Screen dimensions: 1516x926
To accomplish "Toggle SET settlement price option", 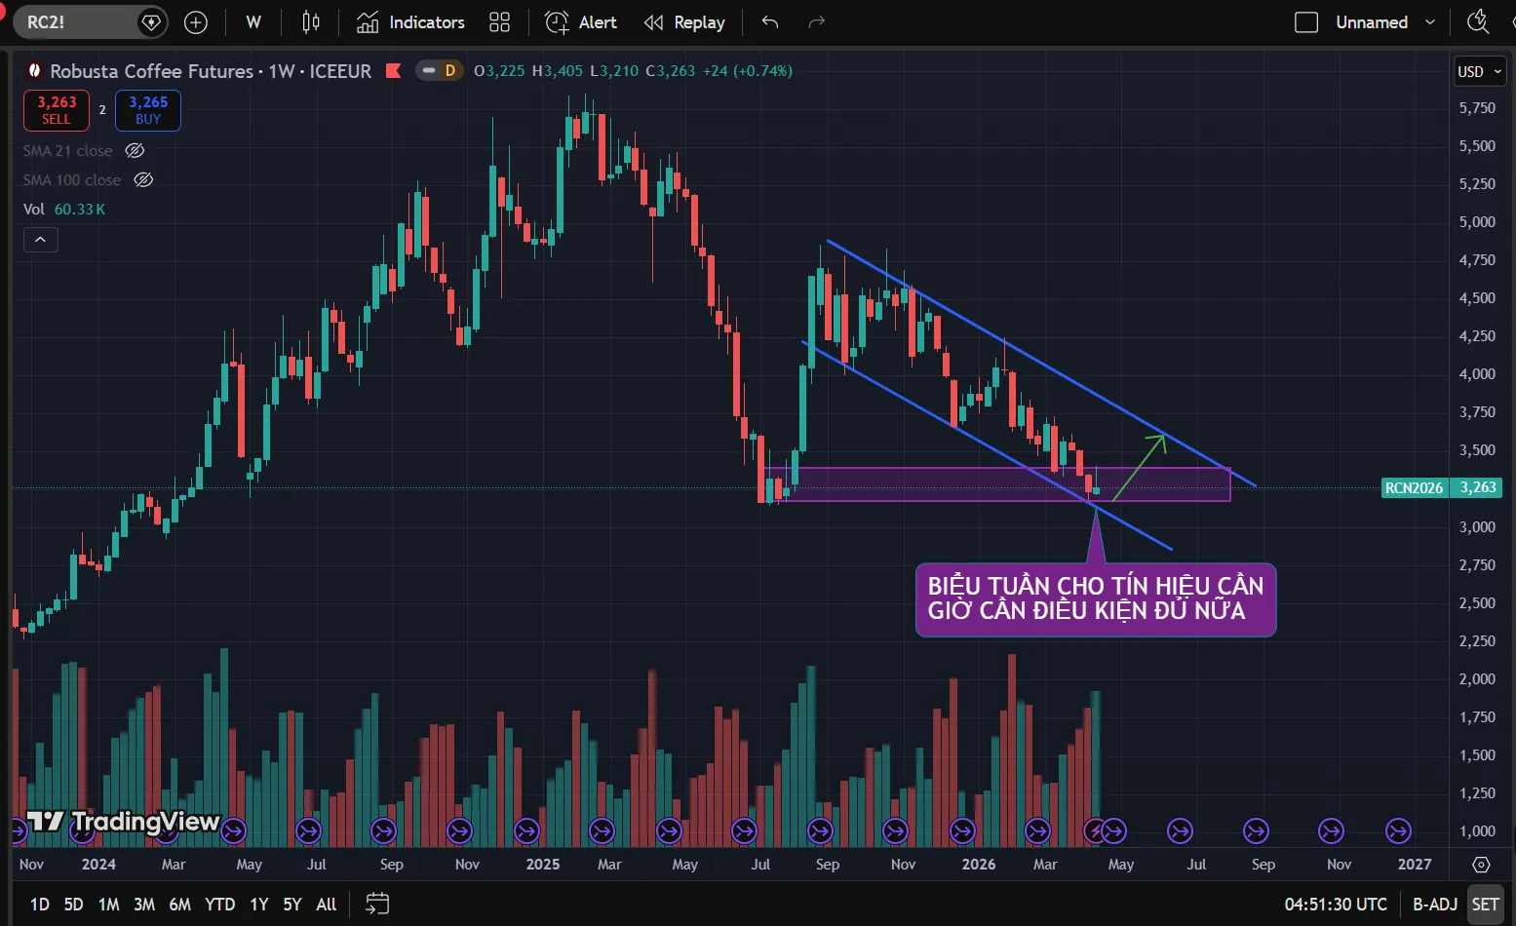I will (x=1485, y=905).
